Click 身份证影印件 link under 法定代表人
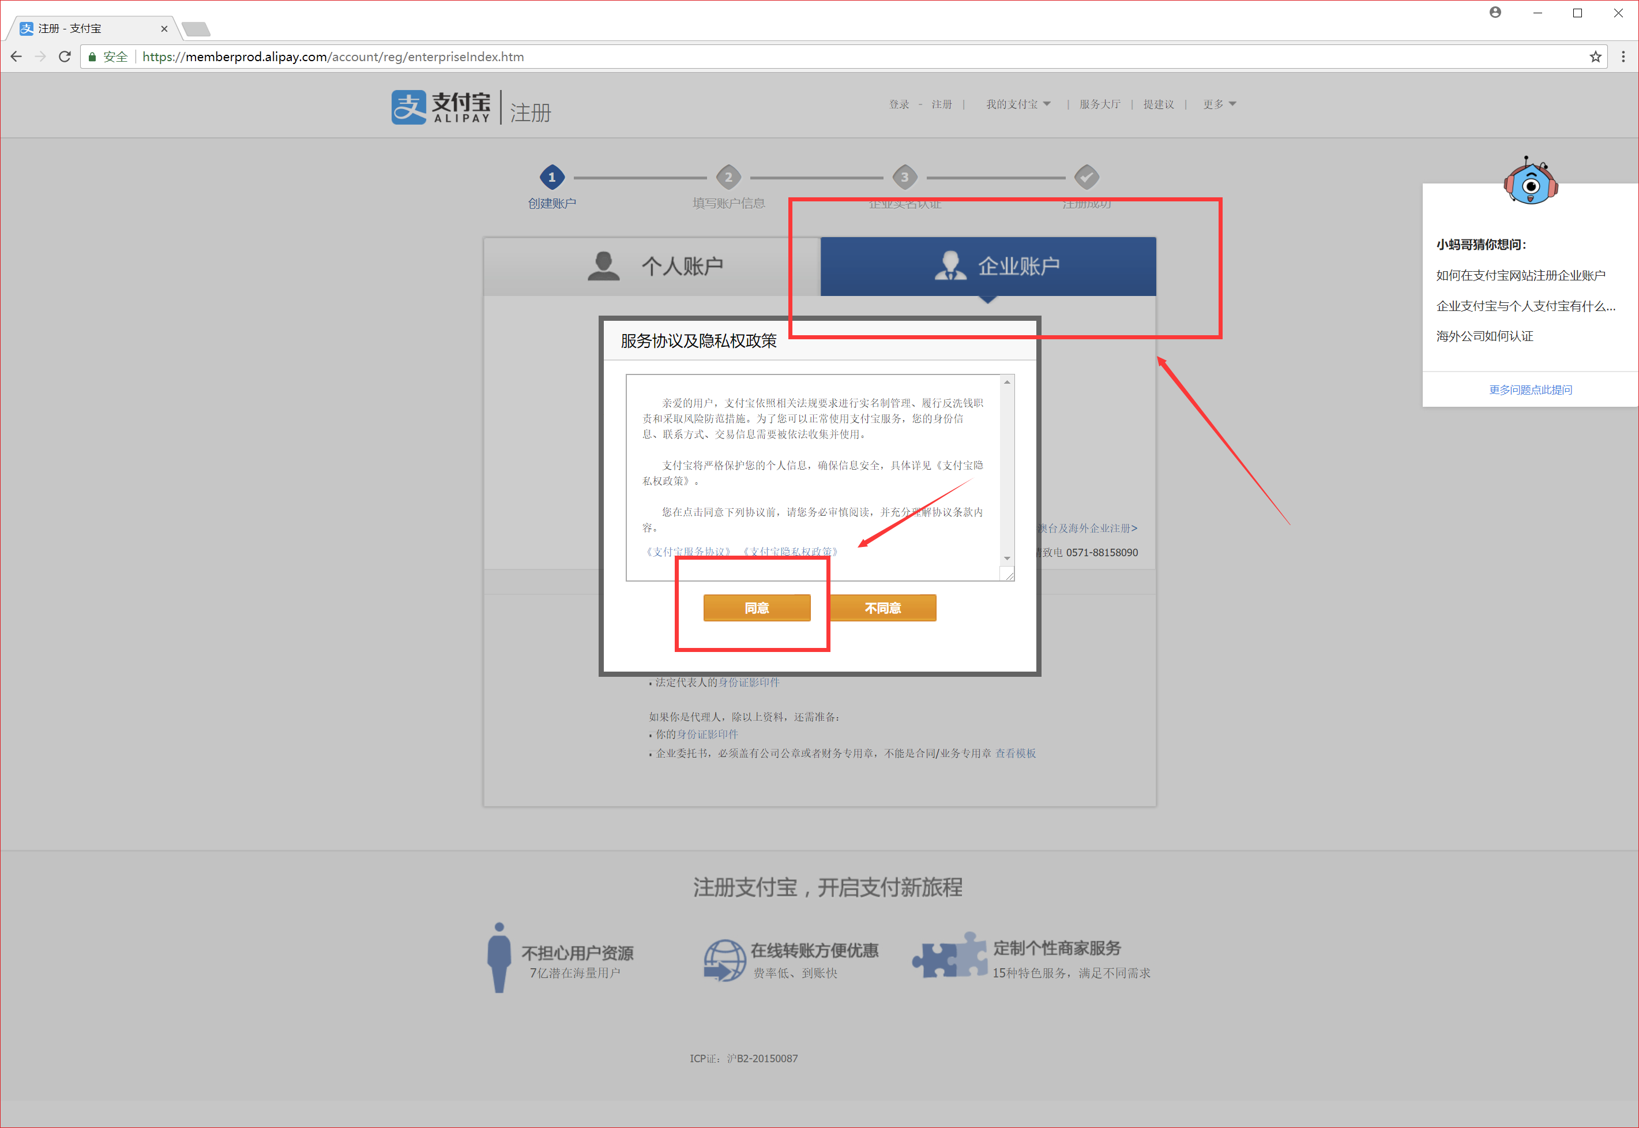Screen dimensions: 1639x1128 tap(749, 682)
